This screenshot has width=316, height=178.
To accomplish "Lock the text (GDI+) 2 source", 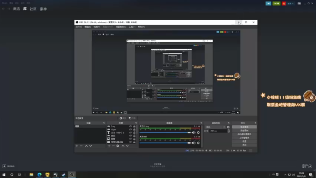I will tap(134, 133).
